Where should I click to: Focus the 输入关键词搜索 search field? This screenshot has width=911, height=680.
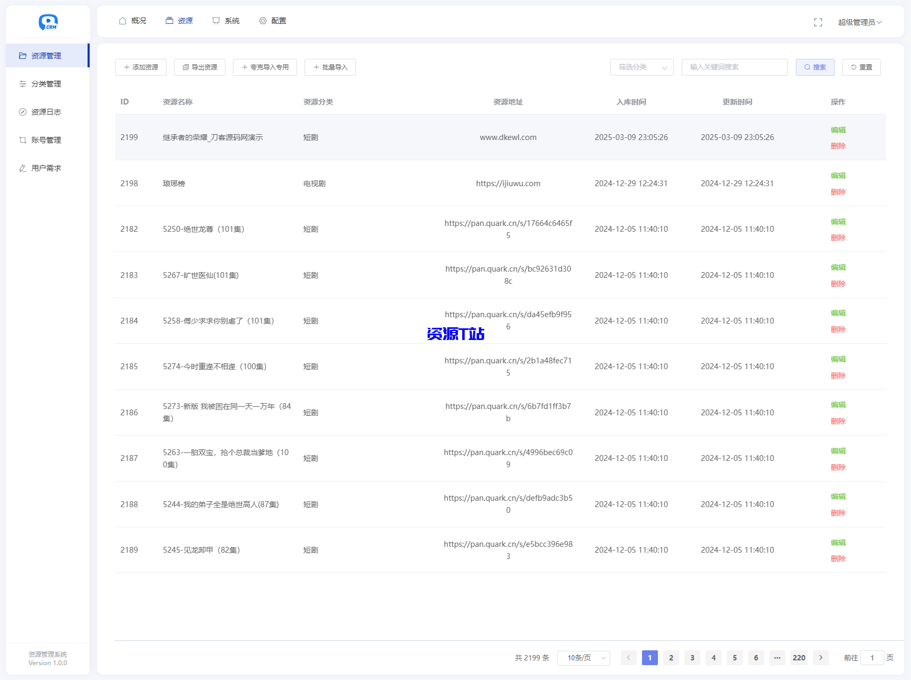(734, 67)
